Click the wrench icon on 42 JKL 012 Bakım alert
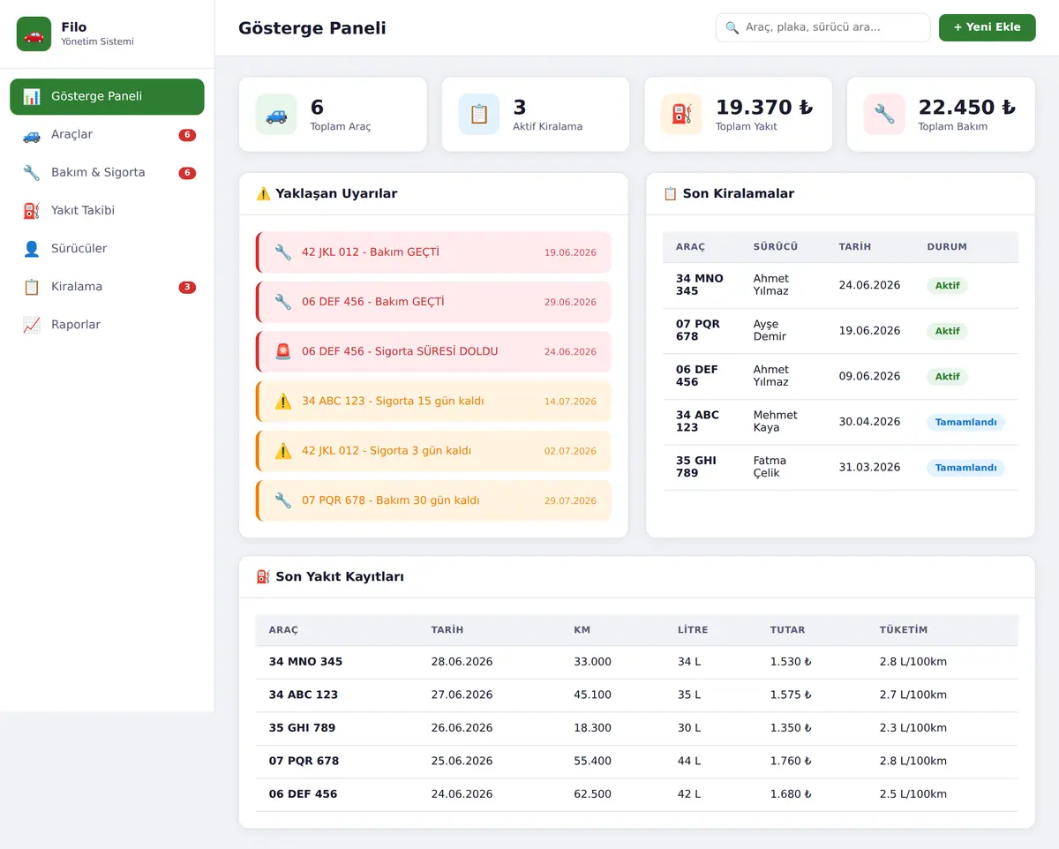The height and width of the screenshot is (849, 1059). pos(283,252)
